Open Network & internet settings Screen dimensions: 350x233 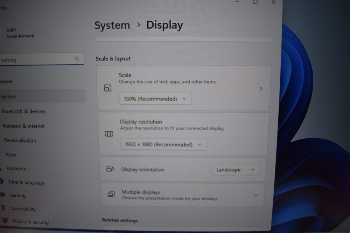24,126
